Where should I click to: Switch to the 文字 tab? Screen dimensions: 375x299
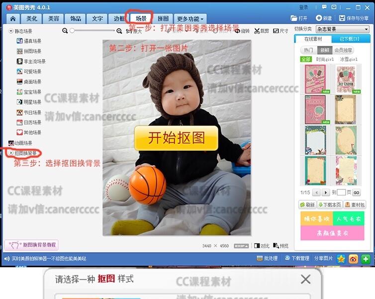pyautogui.click(x=97, y=18)
